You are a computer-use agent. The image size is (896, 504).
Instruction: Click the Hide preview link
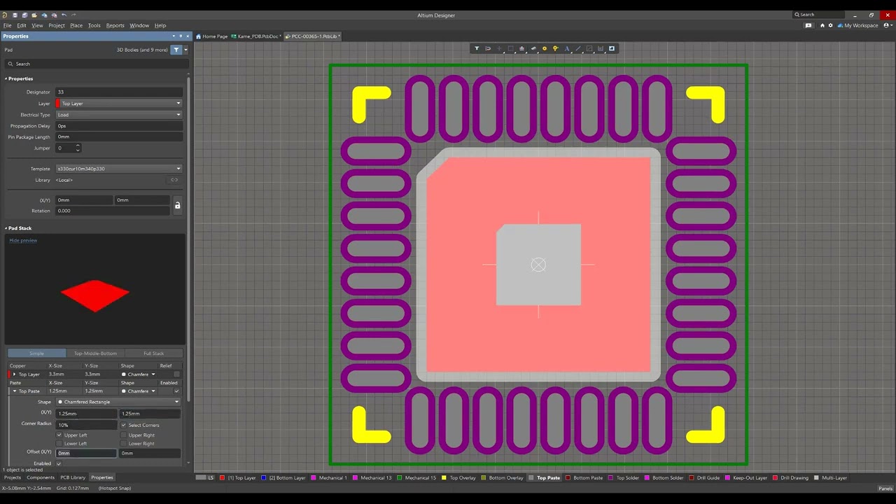[x=23, y=240]
